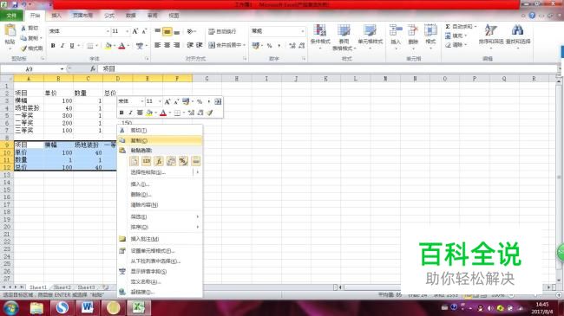Open the number format (常规) dropdown
564x316 pixels.
[x=302, y=31]
